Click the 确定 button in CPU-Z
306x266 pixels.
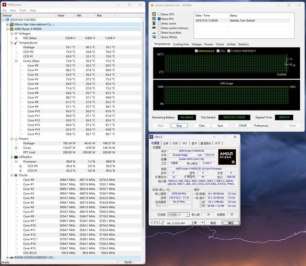(230, 223)
